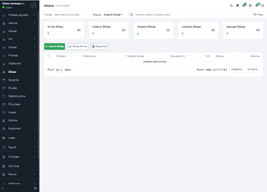
Task: Open Klientai in the sidebar
Action: pos(12,31)
